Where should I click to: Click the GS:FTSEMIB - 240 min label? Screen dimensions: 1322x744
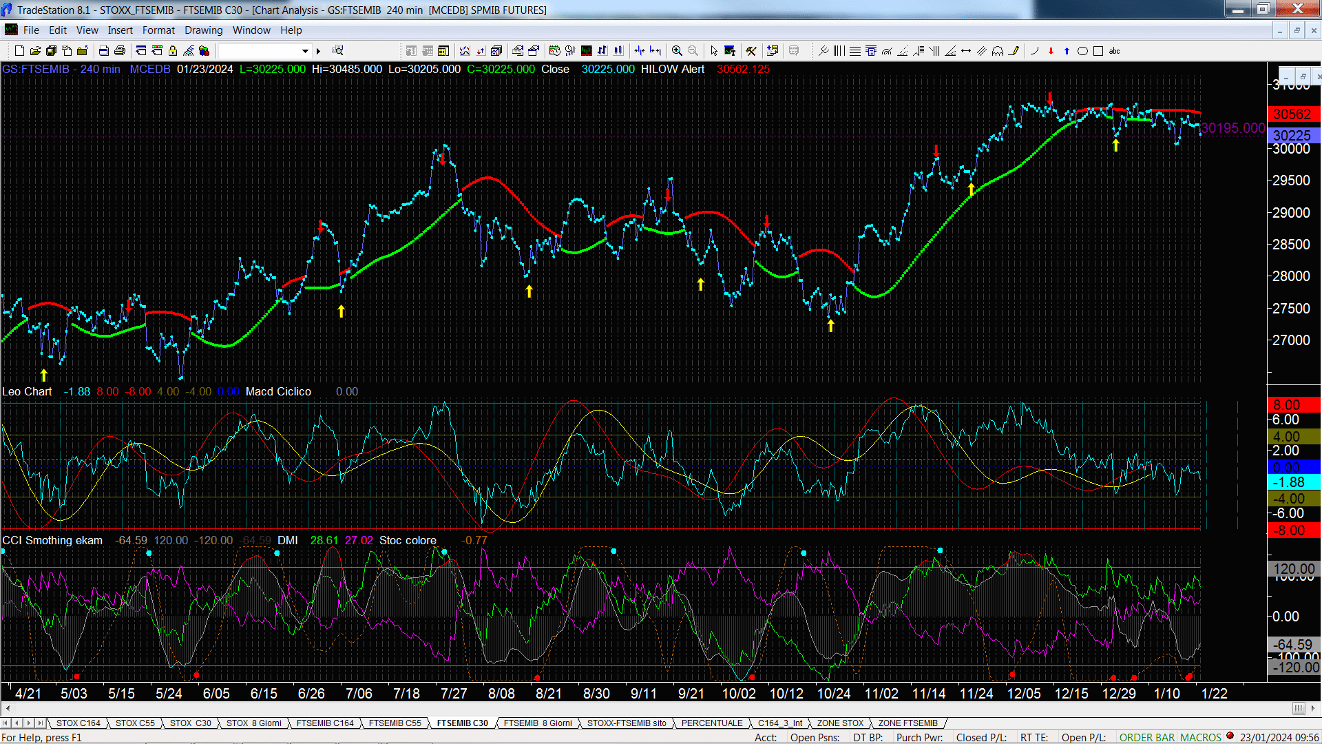(x=61, y=70)
